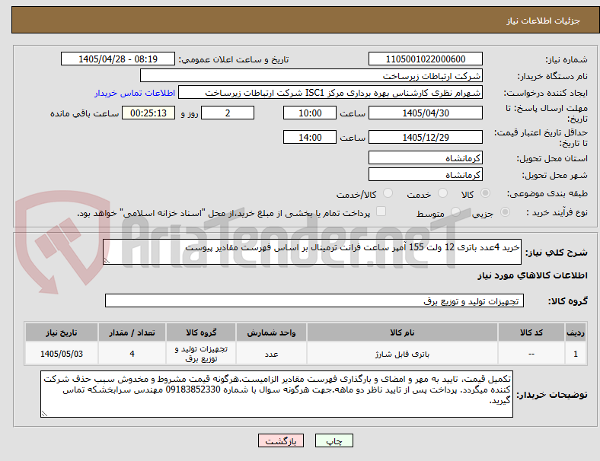Select the کالا radio button

485,193
